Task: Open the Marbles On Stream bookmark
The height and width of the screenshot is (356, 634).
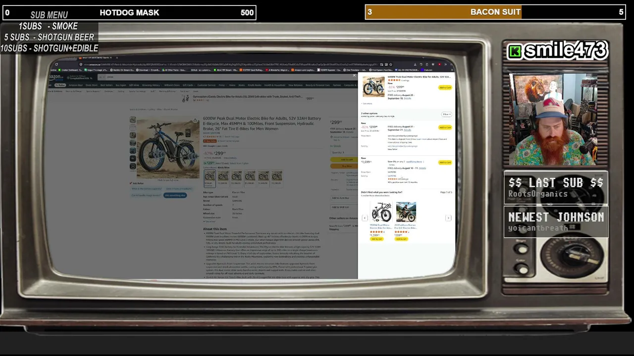Action: [x=123, y=70]
